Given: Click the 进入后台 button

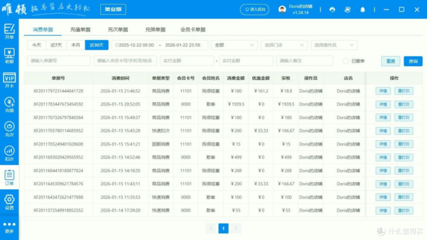Looking at the screenshot, I should (x=255, y=9).
